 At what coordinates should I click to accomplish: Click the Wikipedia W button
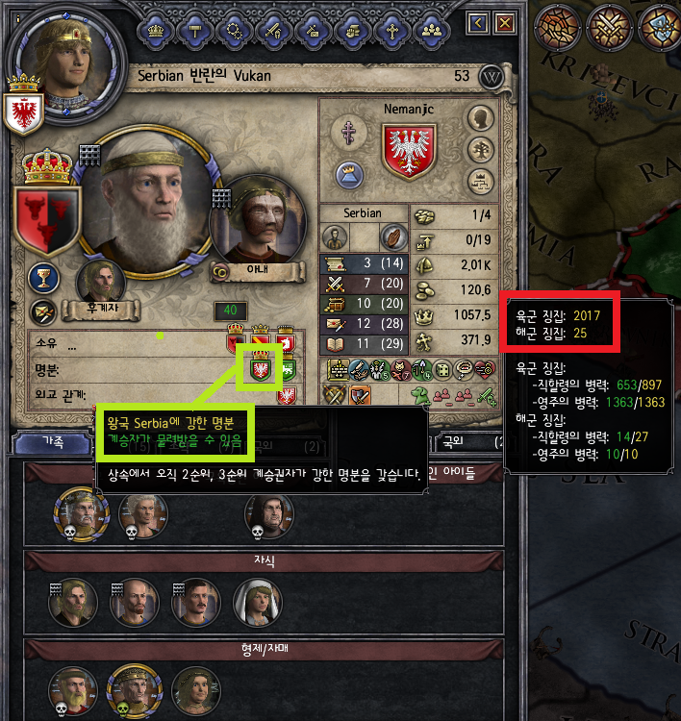click(492, 77)
